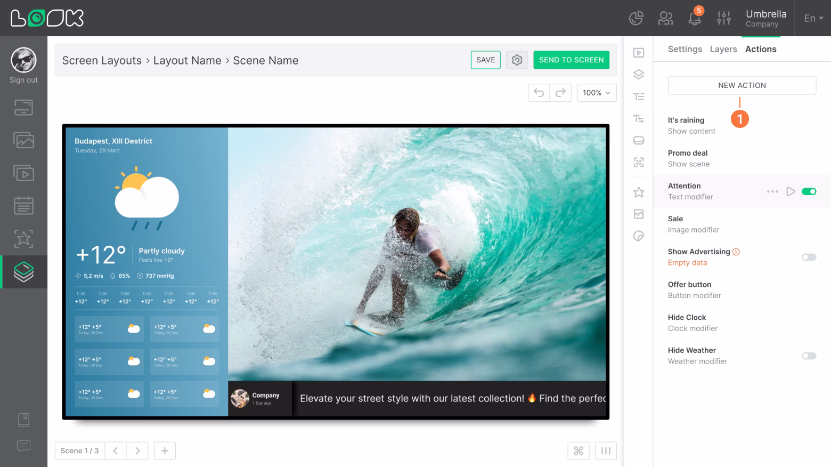The height and width of the screenshot is (467, 831).
Task: Select the image tool in tool strip
Action: (x=639, y=214)
